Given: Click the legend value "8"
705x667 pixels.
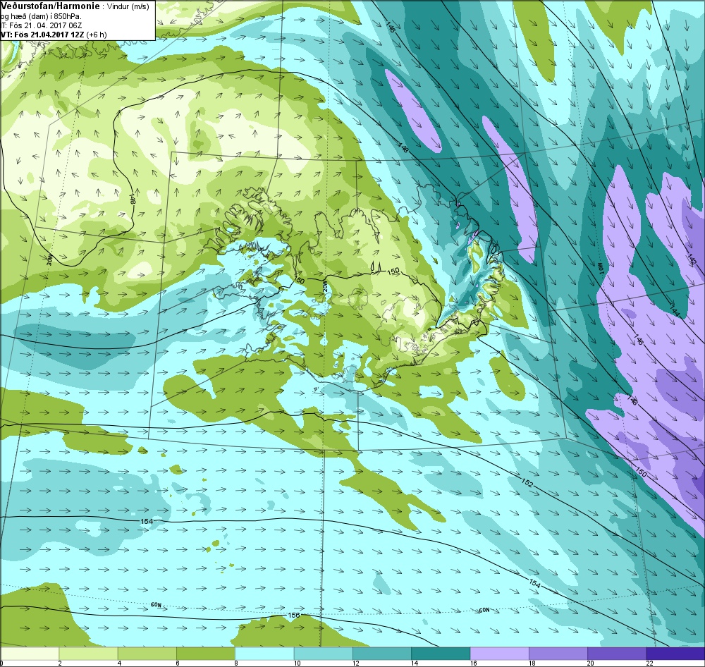Looking at the screenshot, I should click(x=235, y=663).
